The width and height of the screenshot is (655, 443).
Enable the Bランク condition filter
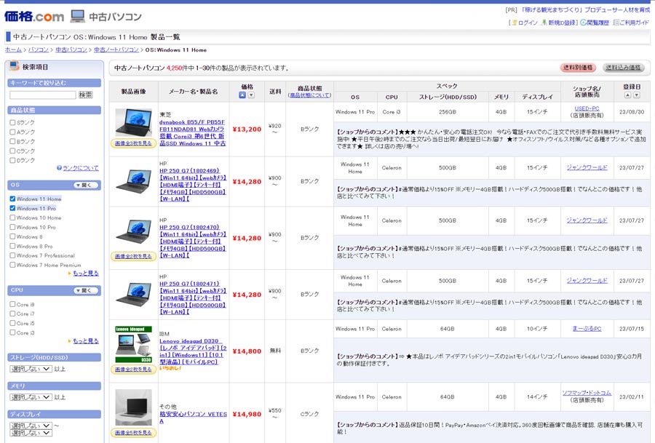point(12,142)
